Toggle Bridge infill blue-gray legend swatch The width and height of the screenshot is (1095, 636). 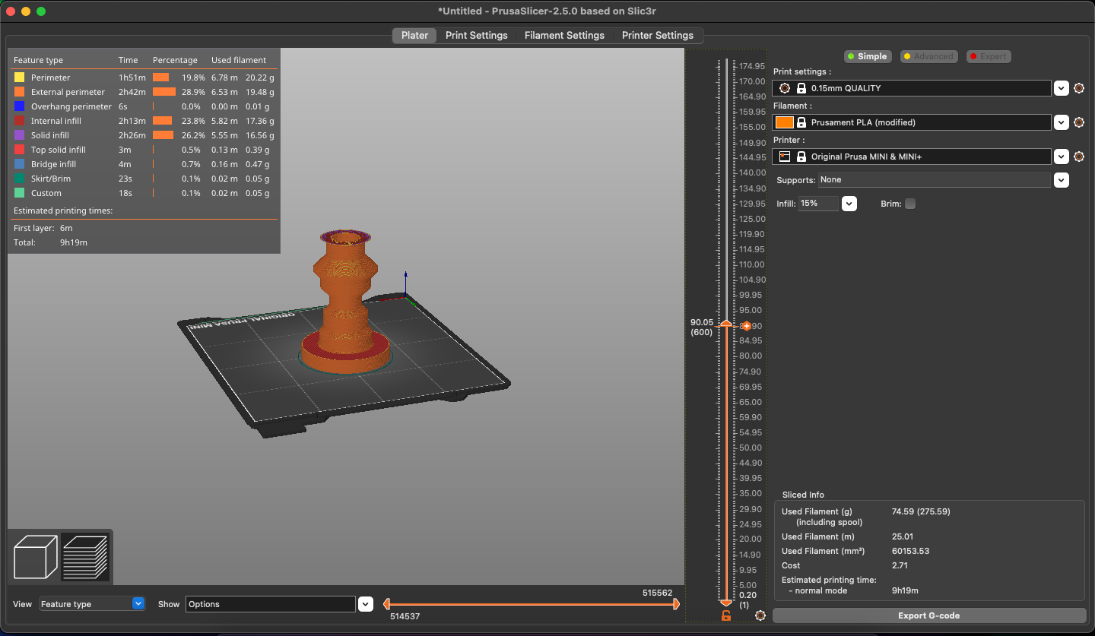[x=19, y=164]
